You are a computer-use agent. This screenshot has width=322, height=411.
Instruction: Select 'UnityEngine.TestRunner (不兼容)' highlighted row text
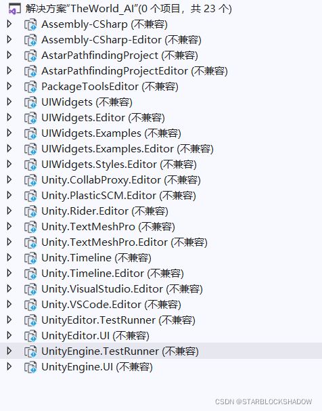click(120, 351)
